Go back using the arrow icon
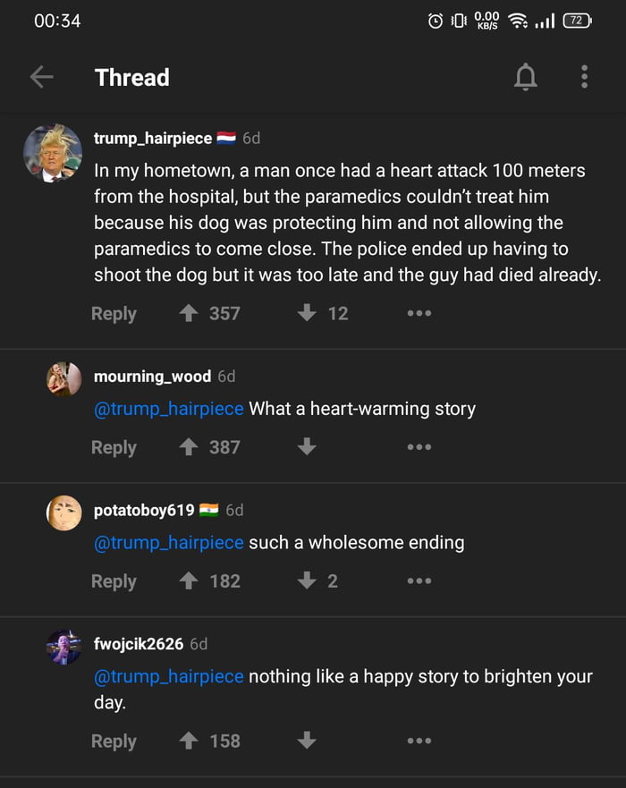Viewport: 626px width, 788px height. 41,78
